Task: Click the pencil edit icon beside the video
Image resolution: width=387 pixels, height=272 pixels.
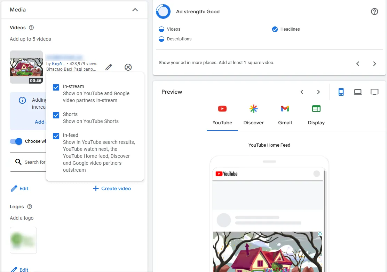Action: 109,67
